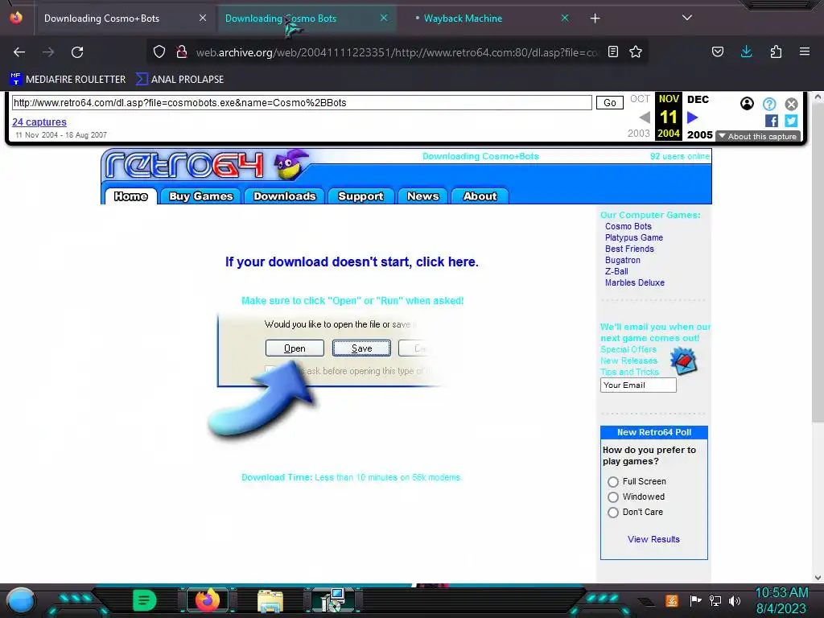Click the Your Email input field
The height and width of the screenshot is (618, 824).
tap(638, 385)
